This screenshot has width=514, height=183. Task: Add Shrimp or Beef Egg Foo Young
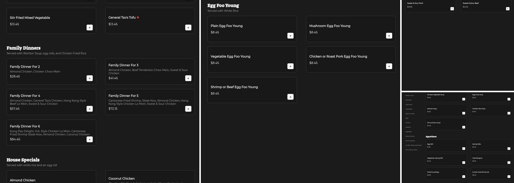pyautogui.click(x=290, y=97)
